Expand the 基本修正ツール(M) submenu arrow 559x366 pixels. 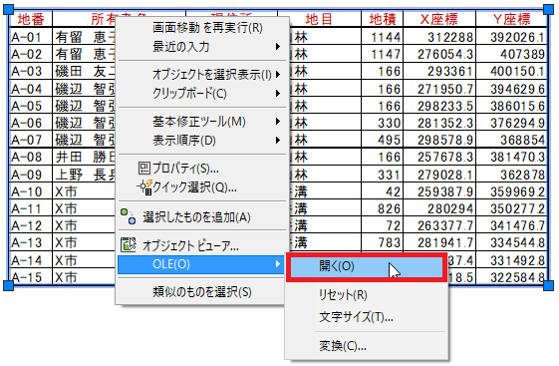pos(278,122)
